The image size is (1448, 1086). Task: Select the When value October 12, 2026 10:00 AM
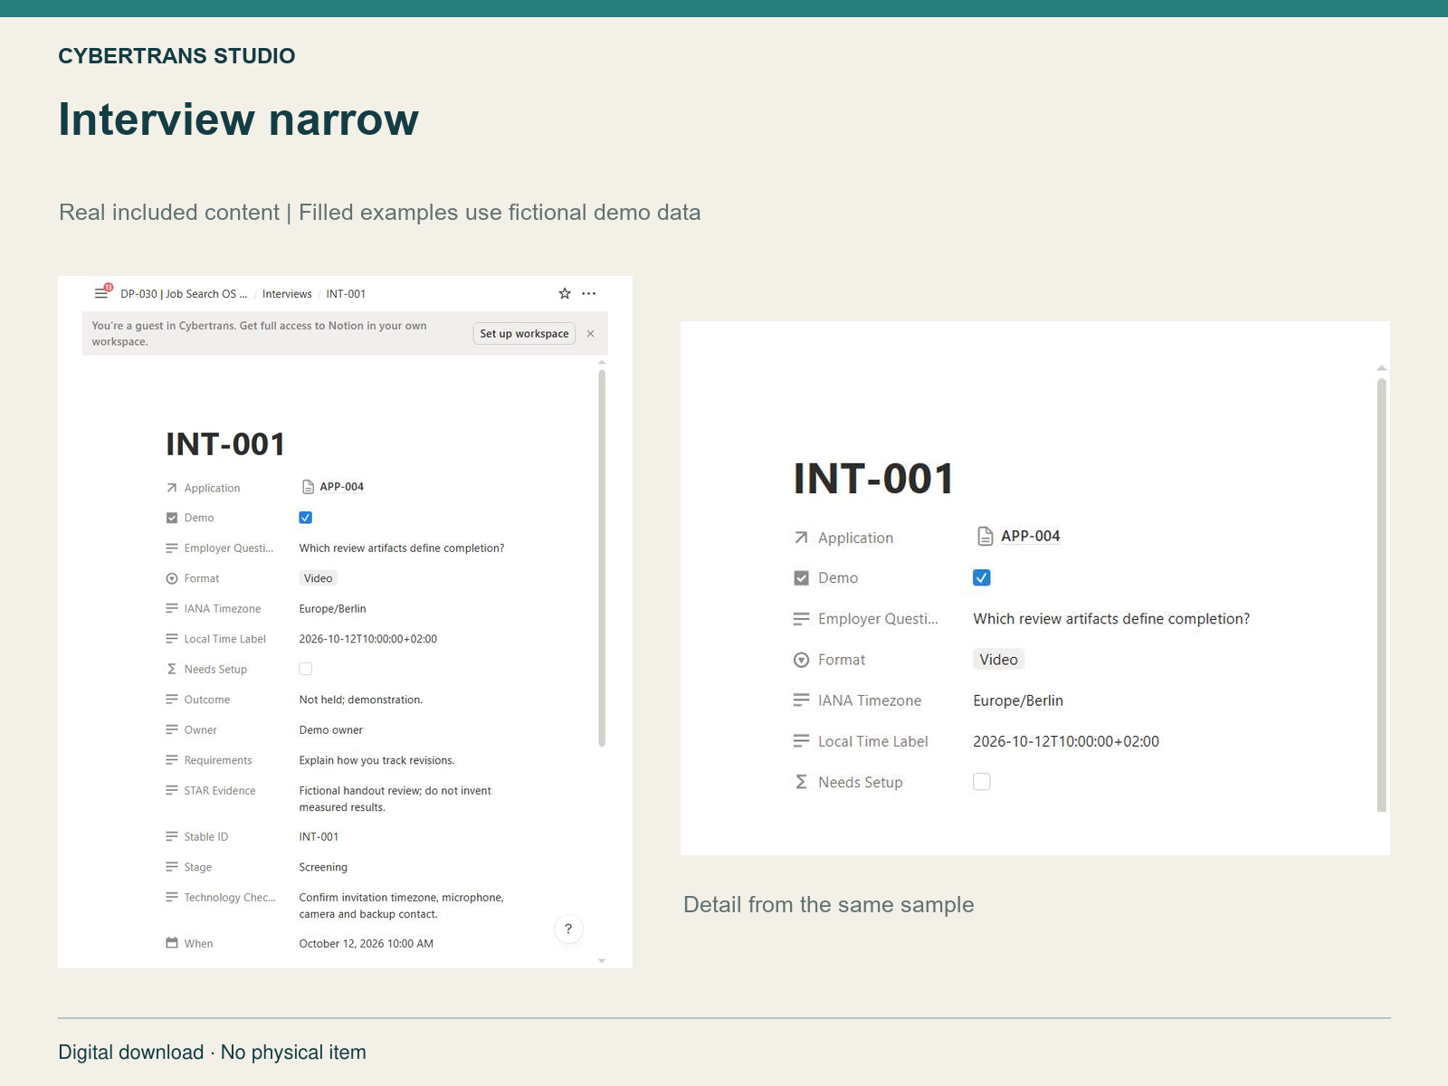pyautogui.click(x=366, y=943)
